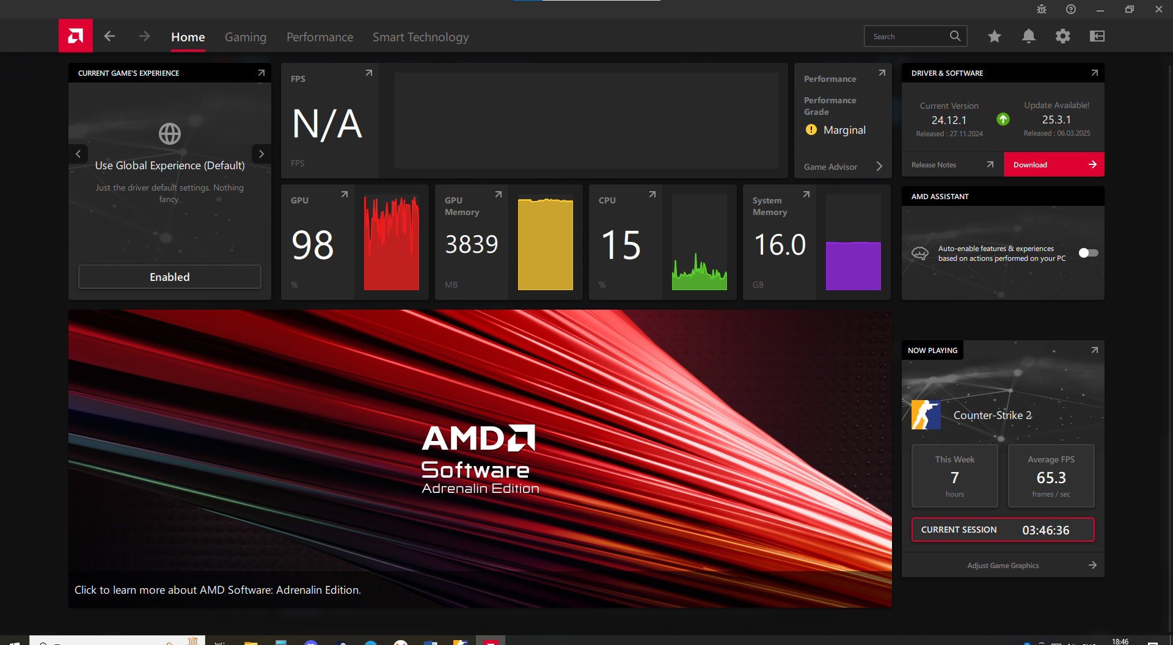Screen dimensions: 1173x645
Task: Open Adjust Game Graphics
Action: [1003, 565]
